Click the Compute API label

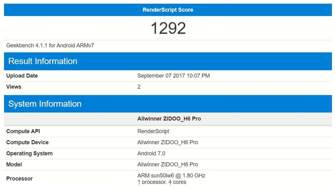tap(23, 131)
